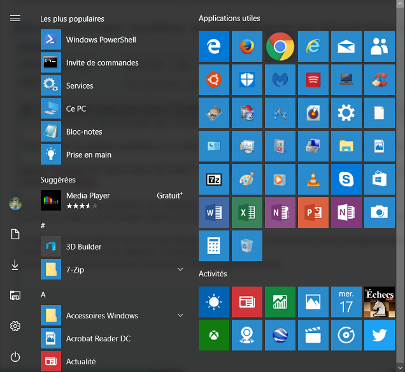Open the Skype tile
The height and width of the screenshot is (372, 405).
coord(346,179)
